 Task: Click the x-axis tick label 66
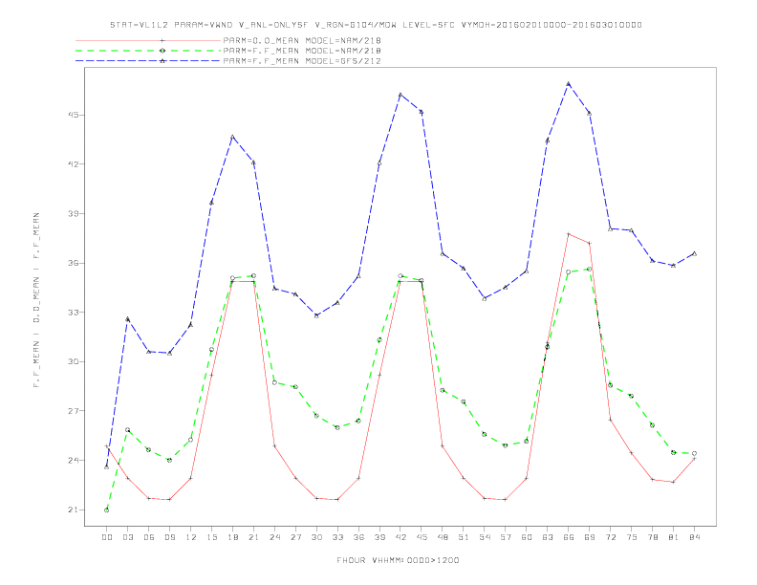[569, 537]
